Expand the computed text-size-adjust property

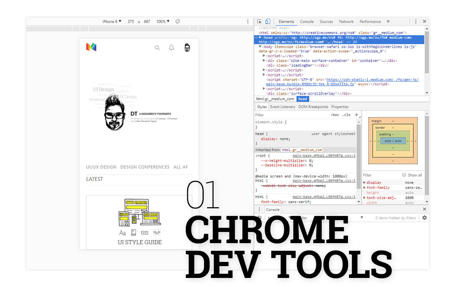[x=365, y=198]
